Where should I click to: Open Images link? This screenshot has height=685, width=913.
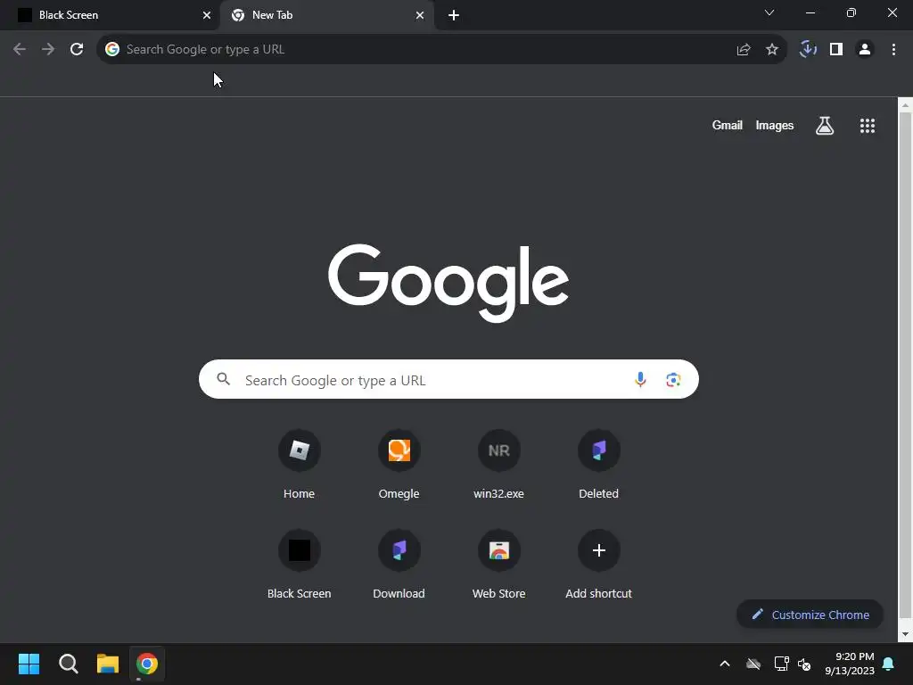tap(775, 125)
